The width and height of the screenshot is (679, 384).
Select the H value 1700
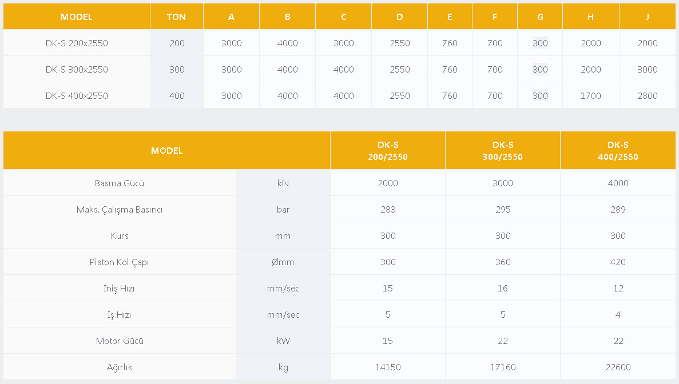[591, 96]
